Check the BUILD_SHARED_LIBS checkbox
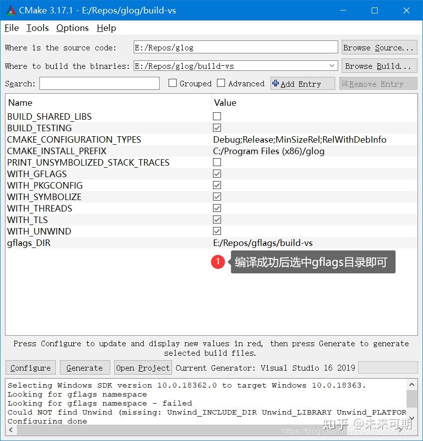This screenshot has height=441, width=423. coord(217,116)
